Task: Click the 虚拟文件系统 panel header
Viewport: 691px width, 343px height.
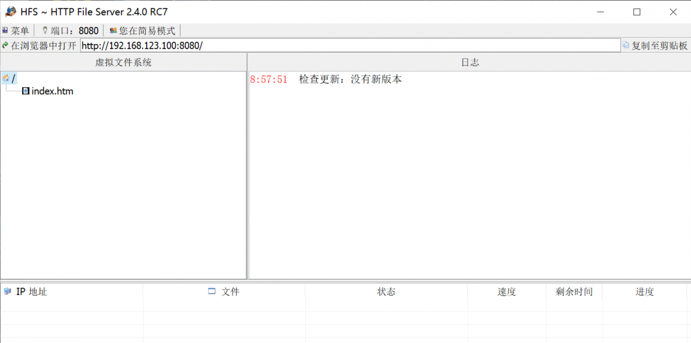Action: 123,63
